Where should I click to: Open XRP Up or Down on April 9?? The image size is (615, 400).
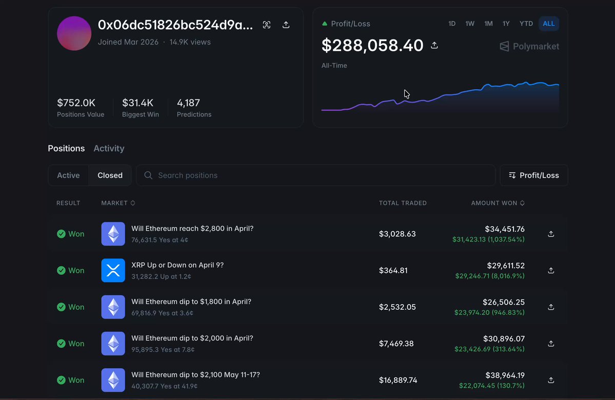177,265
